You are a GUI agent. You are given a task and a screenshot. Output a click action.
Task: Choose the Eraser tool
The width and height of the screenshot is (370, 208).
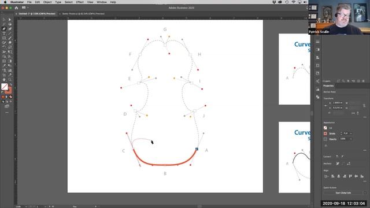[x=10, y=43]
